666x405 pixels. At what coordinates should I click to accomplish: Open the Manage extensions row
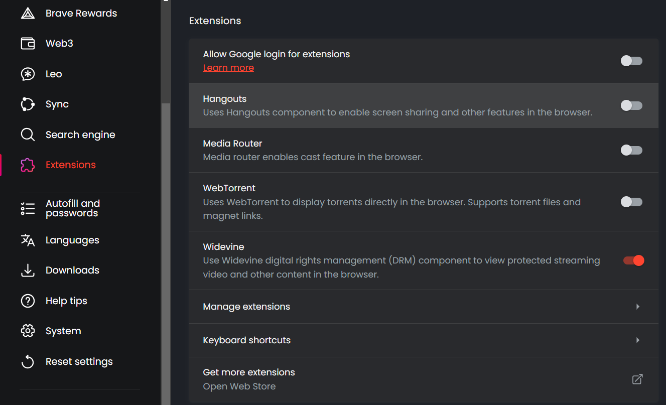[424, 307]
